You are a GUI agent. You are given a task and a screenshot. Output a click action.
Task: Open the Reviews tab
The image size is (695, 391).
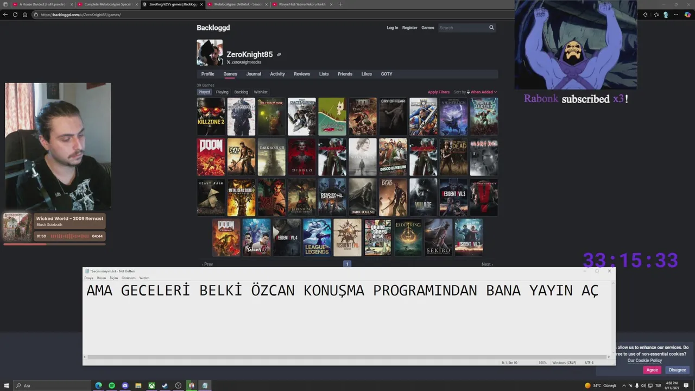pos(302,74)
